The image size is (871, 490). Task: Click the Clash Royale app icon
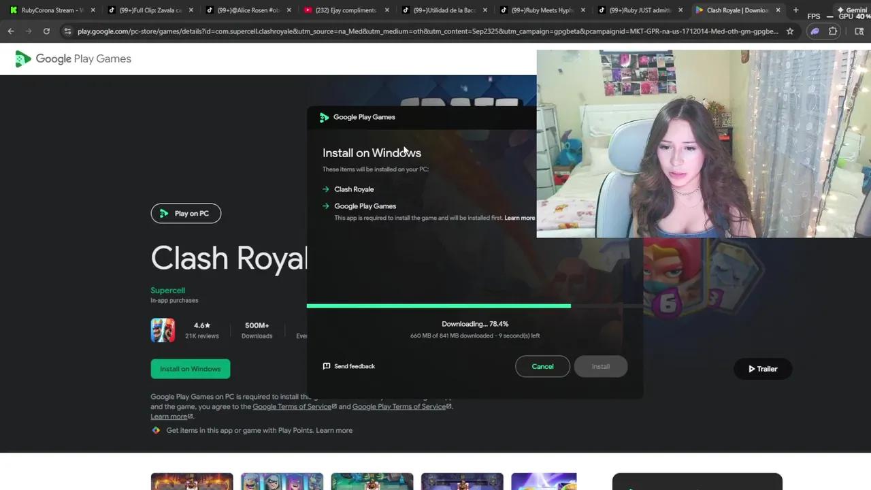[x=163, y=330]
